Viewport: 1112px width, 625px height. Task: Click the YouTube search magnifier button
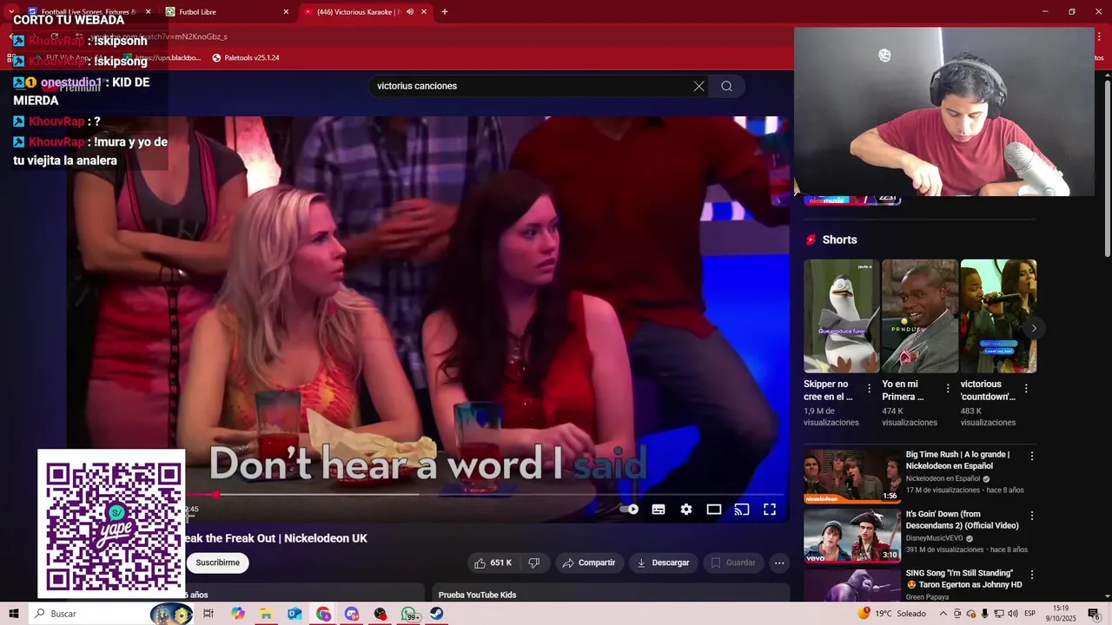pyautogui.click(x=726, y=86)
